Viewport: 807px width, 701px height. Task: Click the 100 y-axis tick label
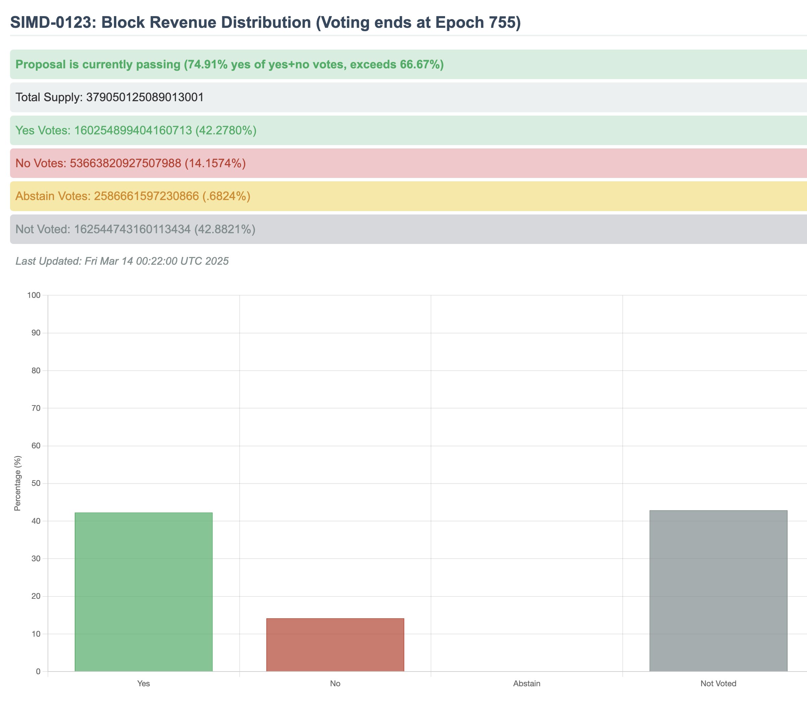pos(34,295)
